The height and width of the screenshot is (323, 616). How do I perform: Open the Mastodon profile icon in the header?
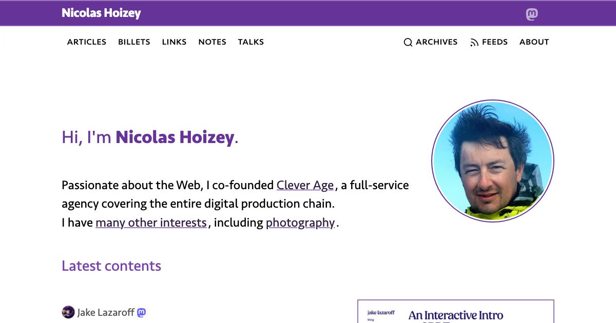click(532, 13)
